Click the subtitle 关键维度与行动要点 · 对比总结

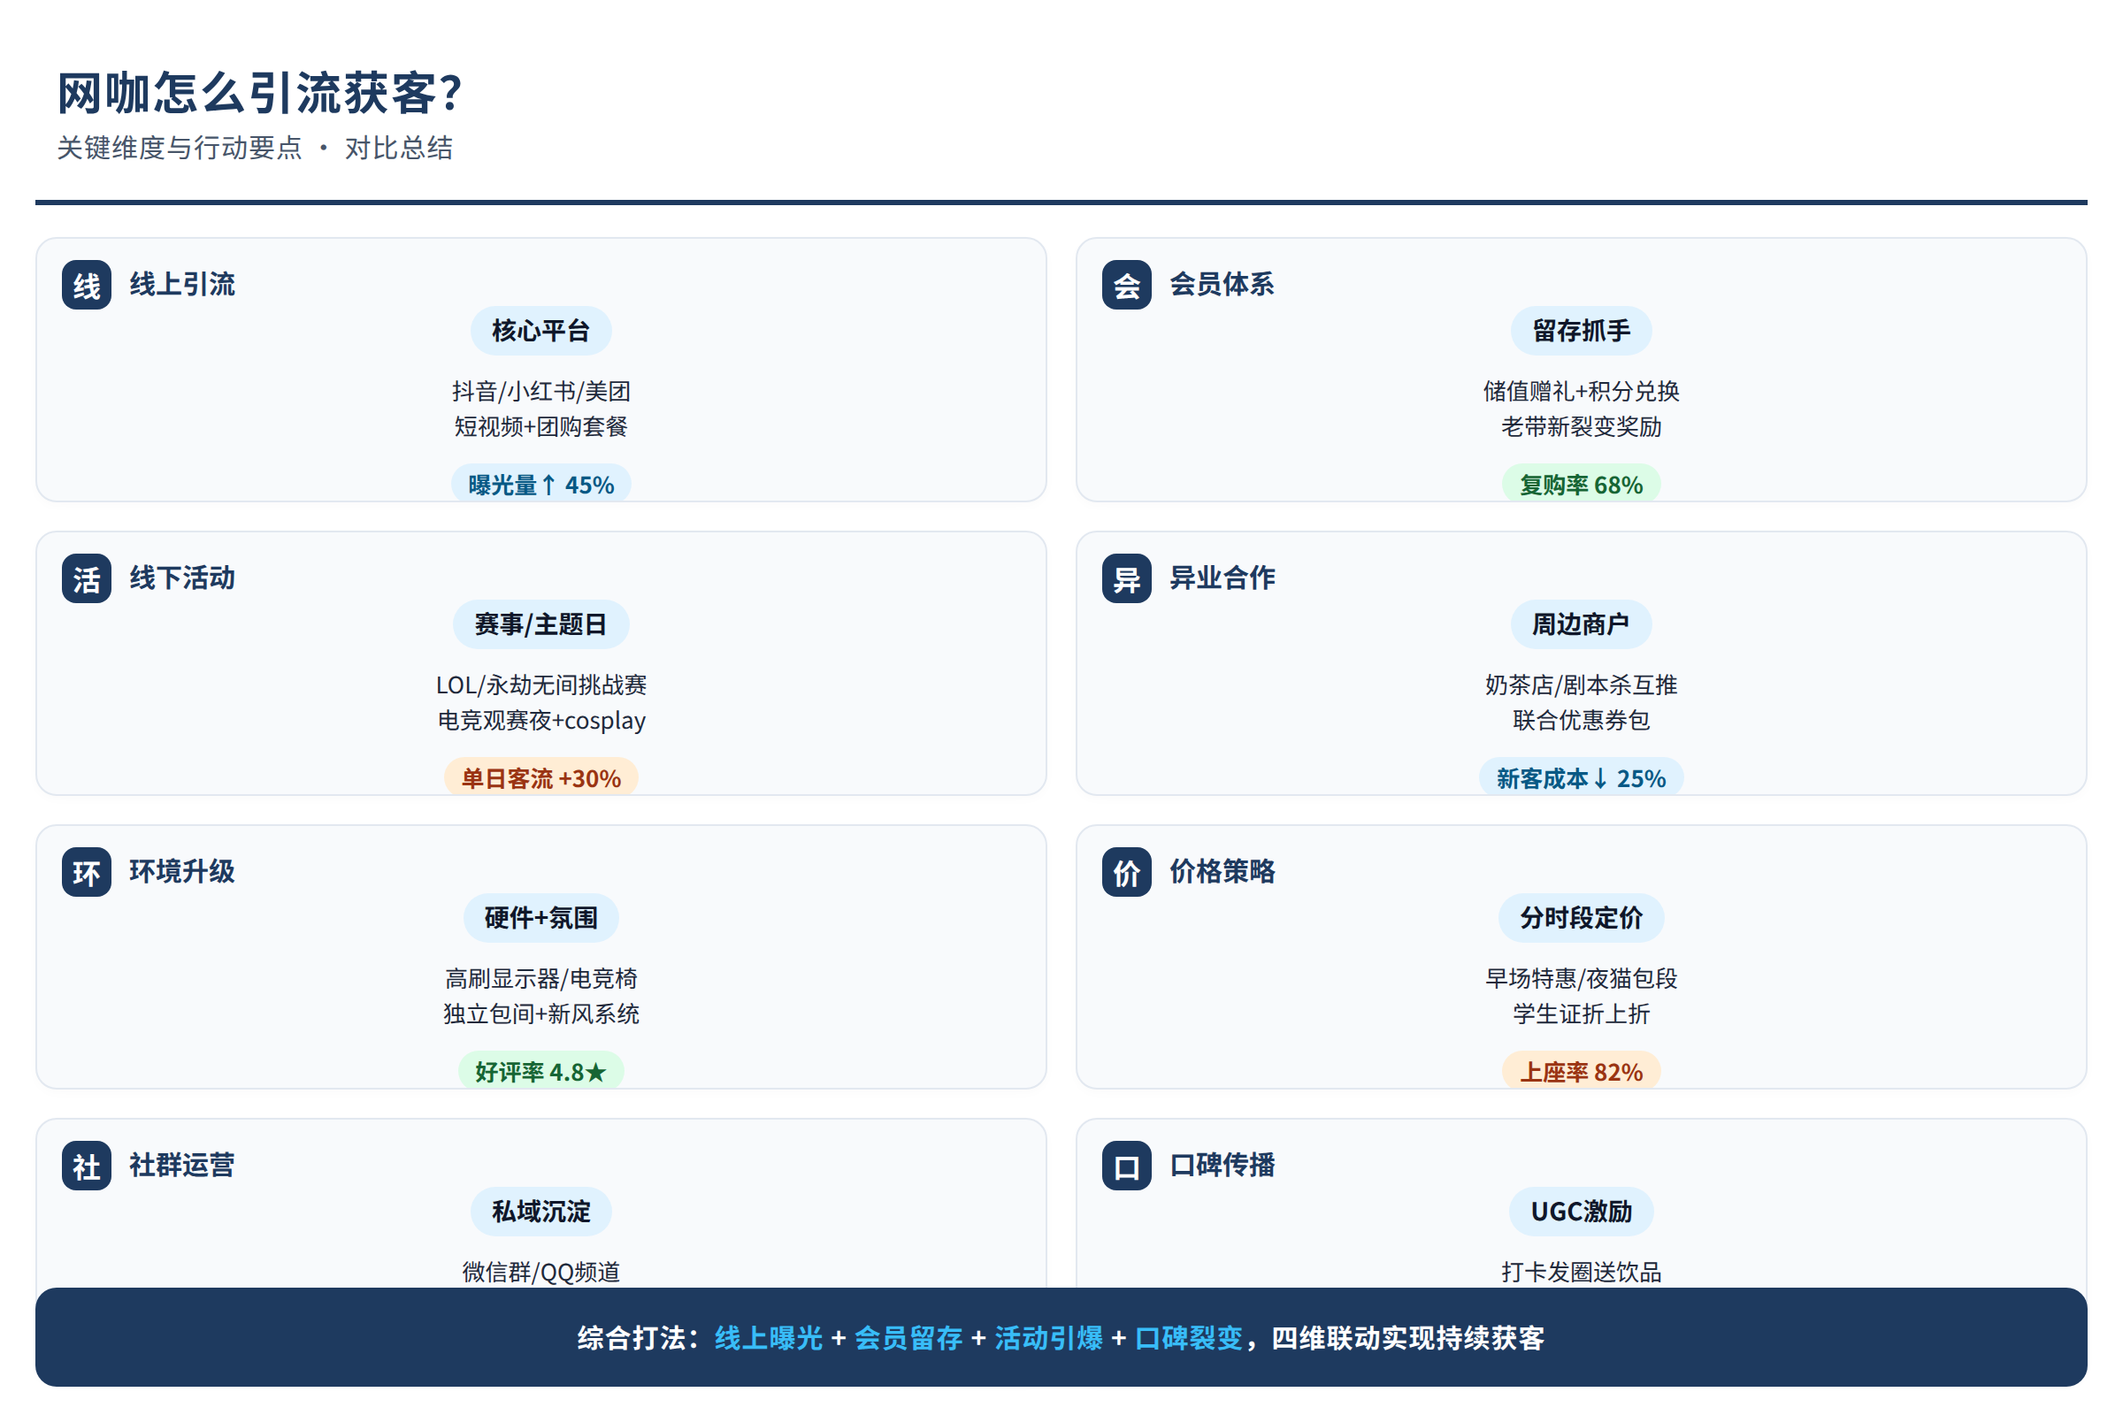pos(256,148)
